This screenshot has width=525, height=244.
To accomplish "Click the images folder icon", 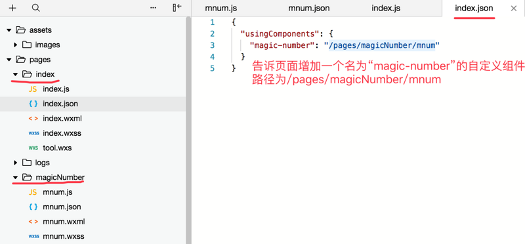I will pyautogui.click(x=27, y=45).
